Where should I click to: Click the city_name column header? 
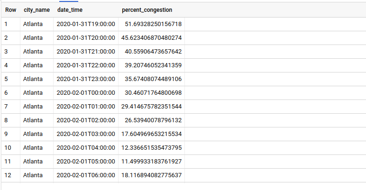pyautogui.click(x=37, y=10)
